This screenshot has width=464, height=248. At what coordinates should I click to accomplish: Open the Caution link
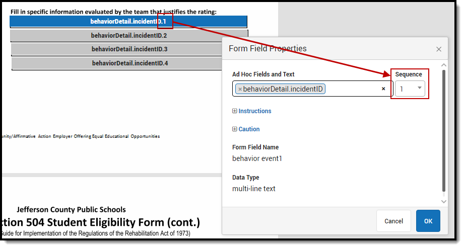pos(249,129)
